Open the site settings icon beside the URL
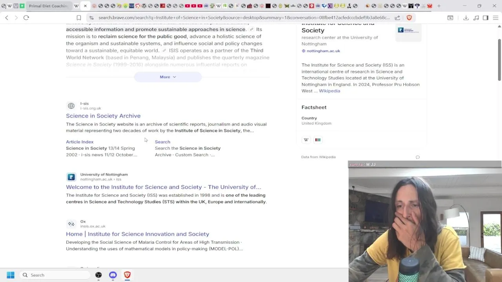Image resolution: width=502 pixels, height=282 pixels. [91, 18]
